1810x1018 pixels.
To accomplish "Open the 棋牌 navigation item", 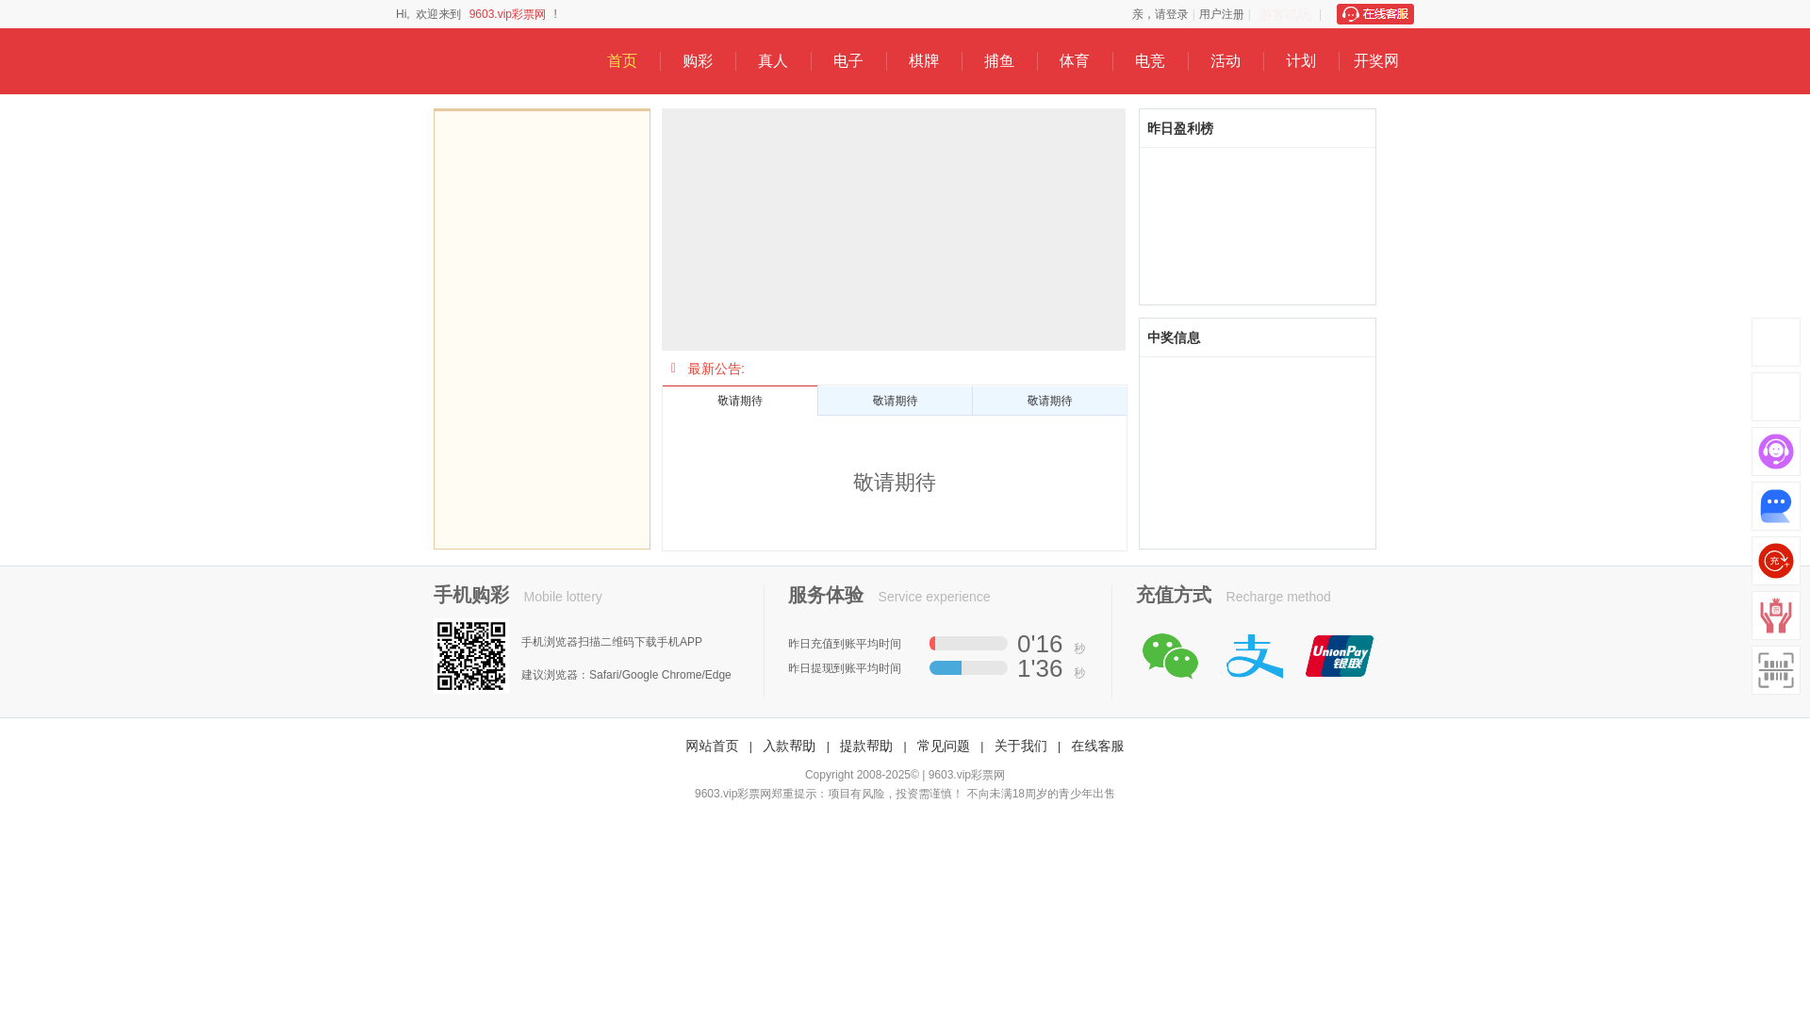I will 924,61.
